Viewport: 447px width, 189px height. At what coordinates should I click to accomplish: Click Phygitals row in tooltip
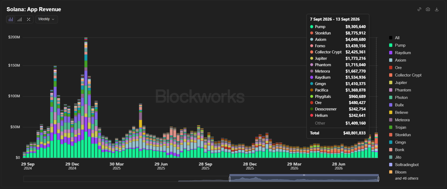pos(338,96)
